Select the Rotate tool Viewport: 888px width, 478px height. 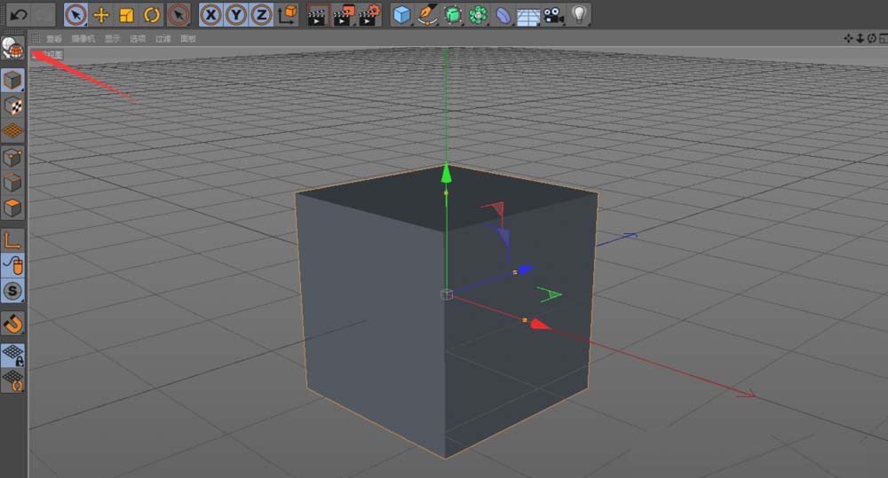(152, 14)
